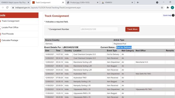Screen dimensions: 175x98
Task: Click New Delhi RS TMO next office cell
Action: click(143, 74)
